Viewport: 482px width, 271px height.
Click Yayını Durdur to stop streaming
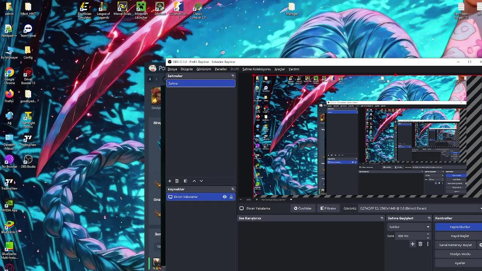[x=459, y=227]
